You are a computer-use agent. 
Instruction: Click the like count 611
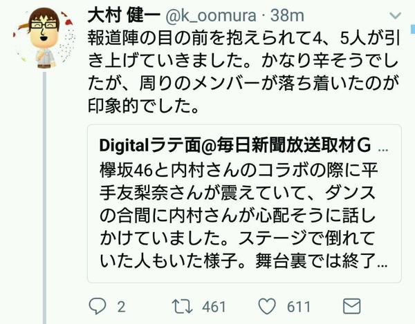pos(299,307)
